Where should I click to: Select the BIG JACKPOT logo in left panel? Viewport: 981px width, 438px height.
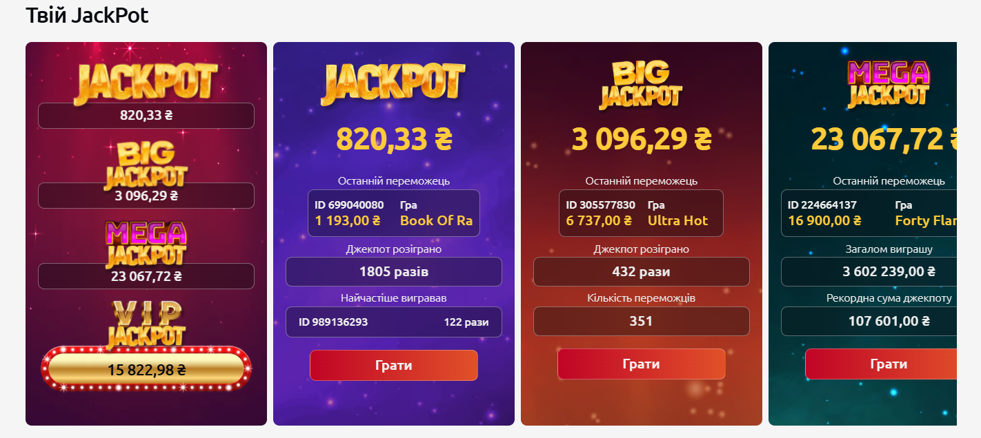click(x=146, y=164)
